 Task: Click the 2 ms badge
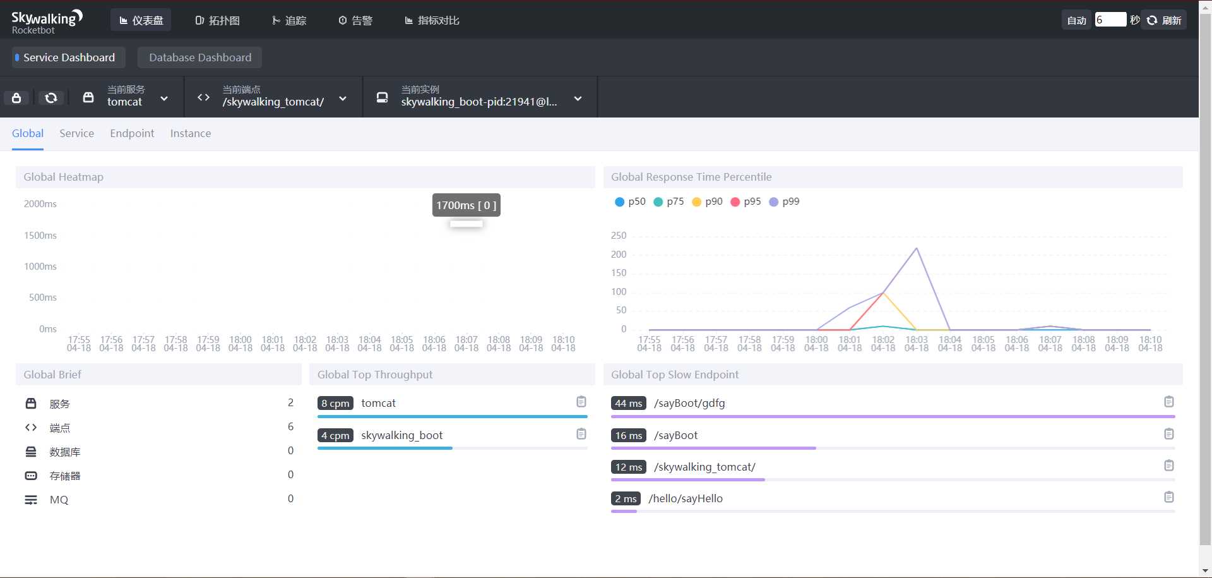click(626, 498)
